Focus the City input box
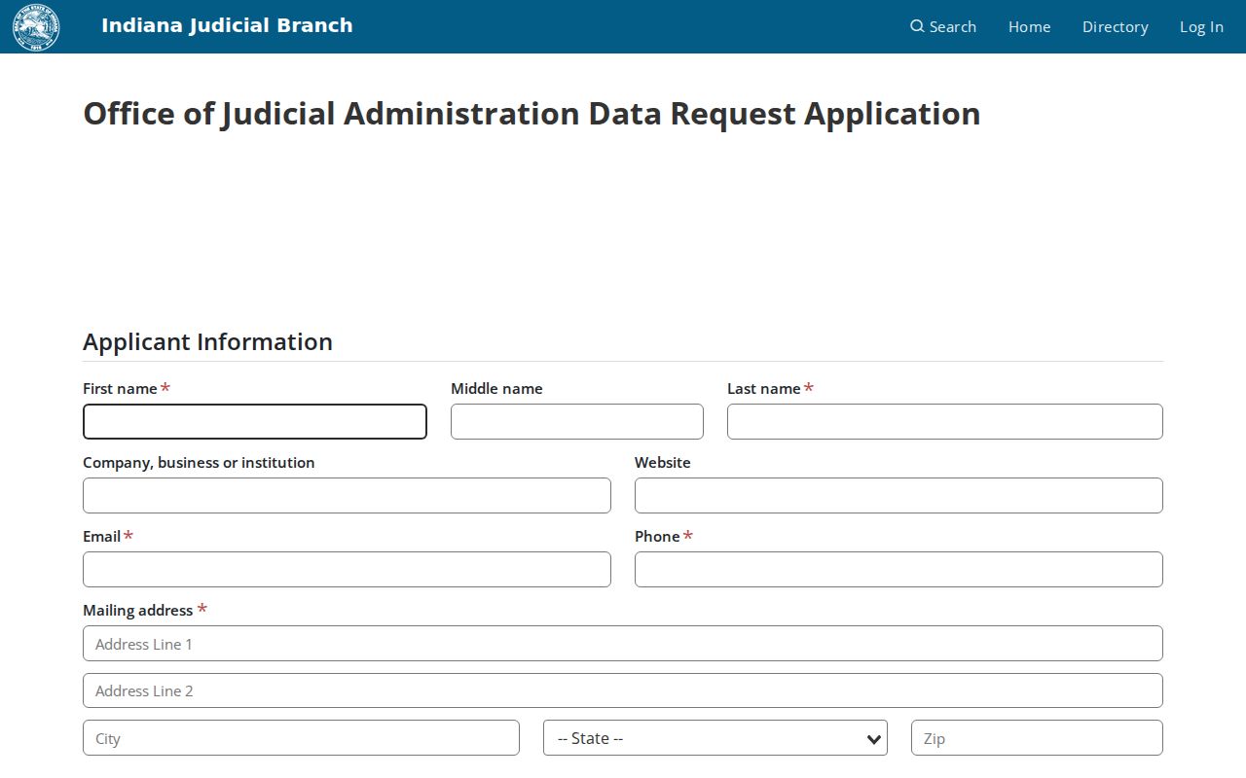1246x778 pixels. [x=301, y=738]
